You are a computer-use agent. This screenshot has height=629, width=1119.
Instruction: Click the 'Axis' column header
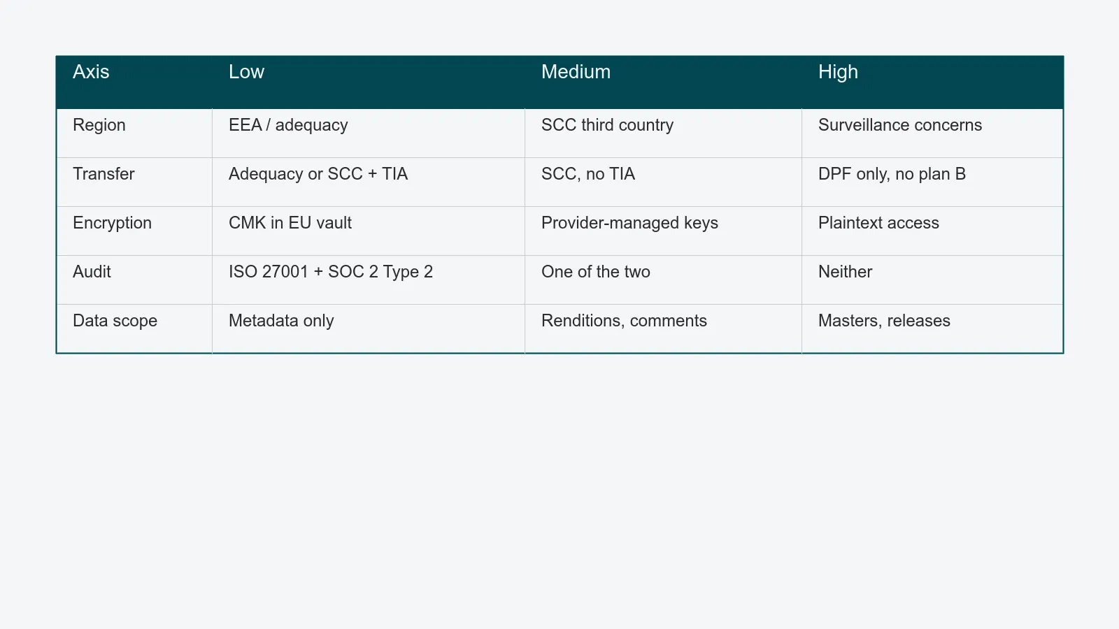[x=134, y=82]
